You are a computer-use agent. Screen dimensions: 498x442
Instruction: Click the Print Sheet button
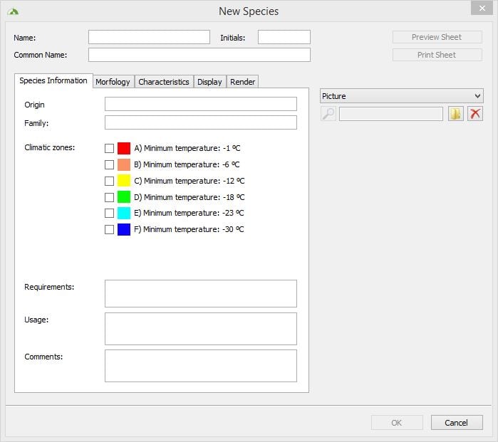[x=437, y=55]
